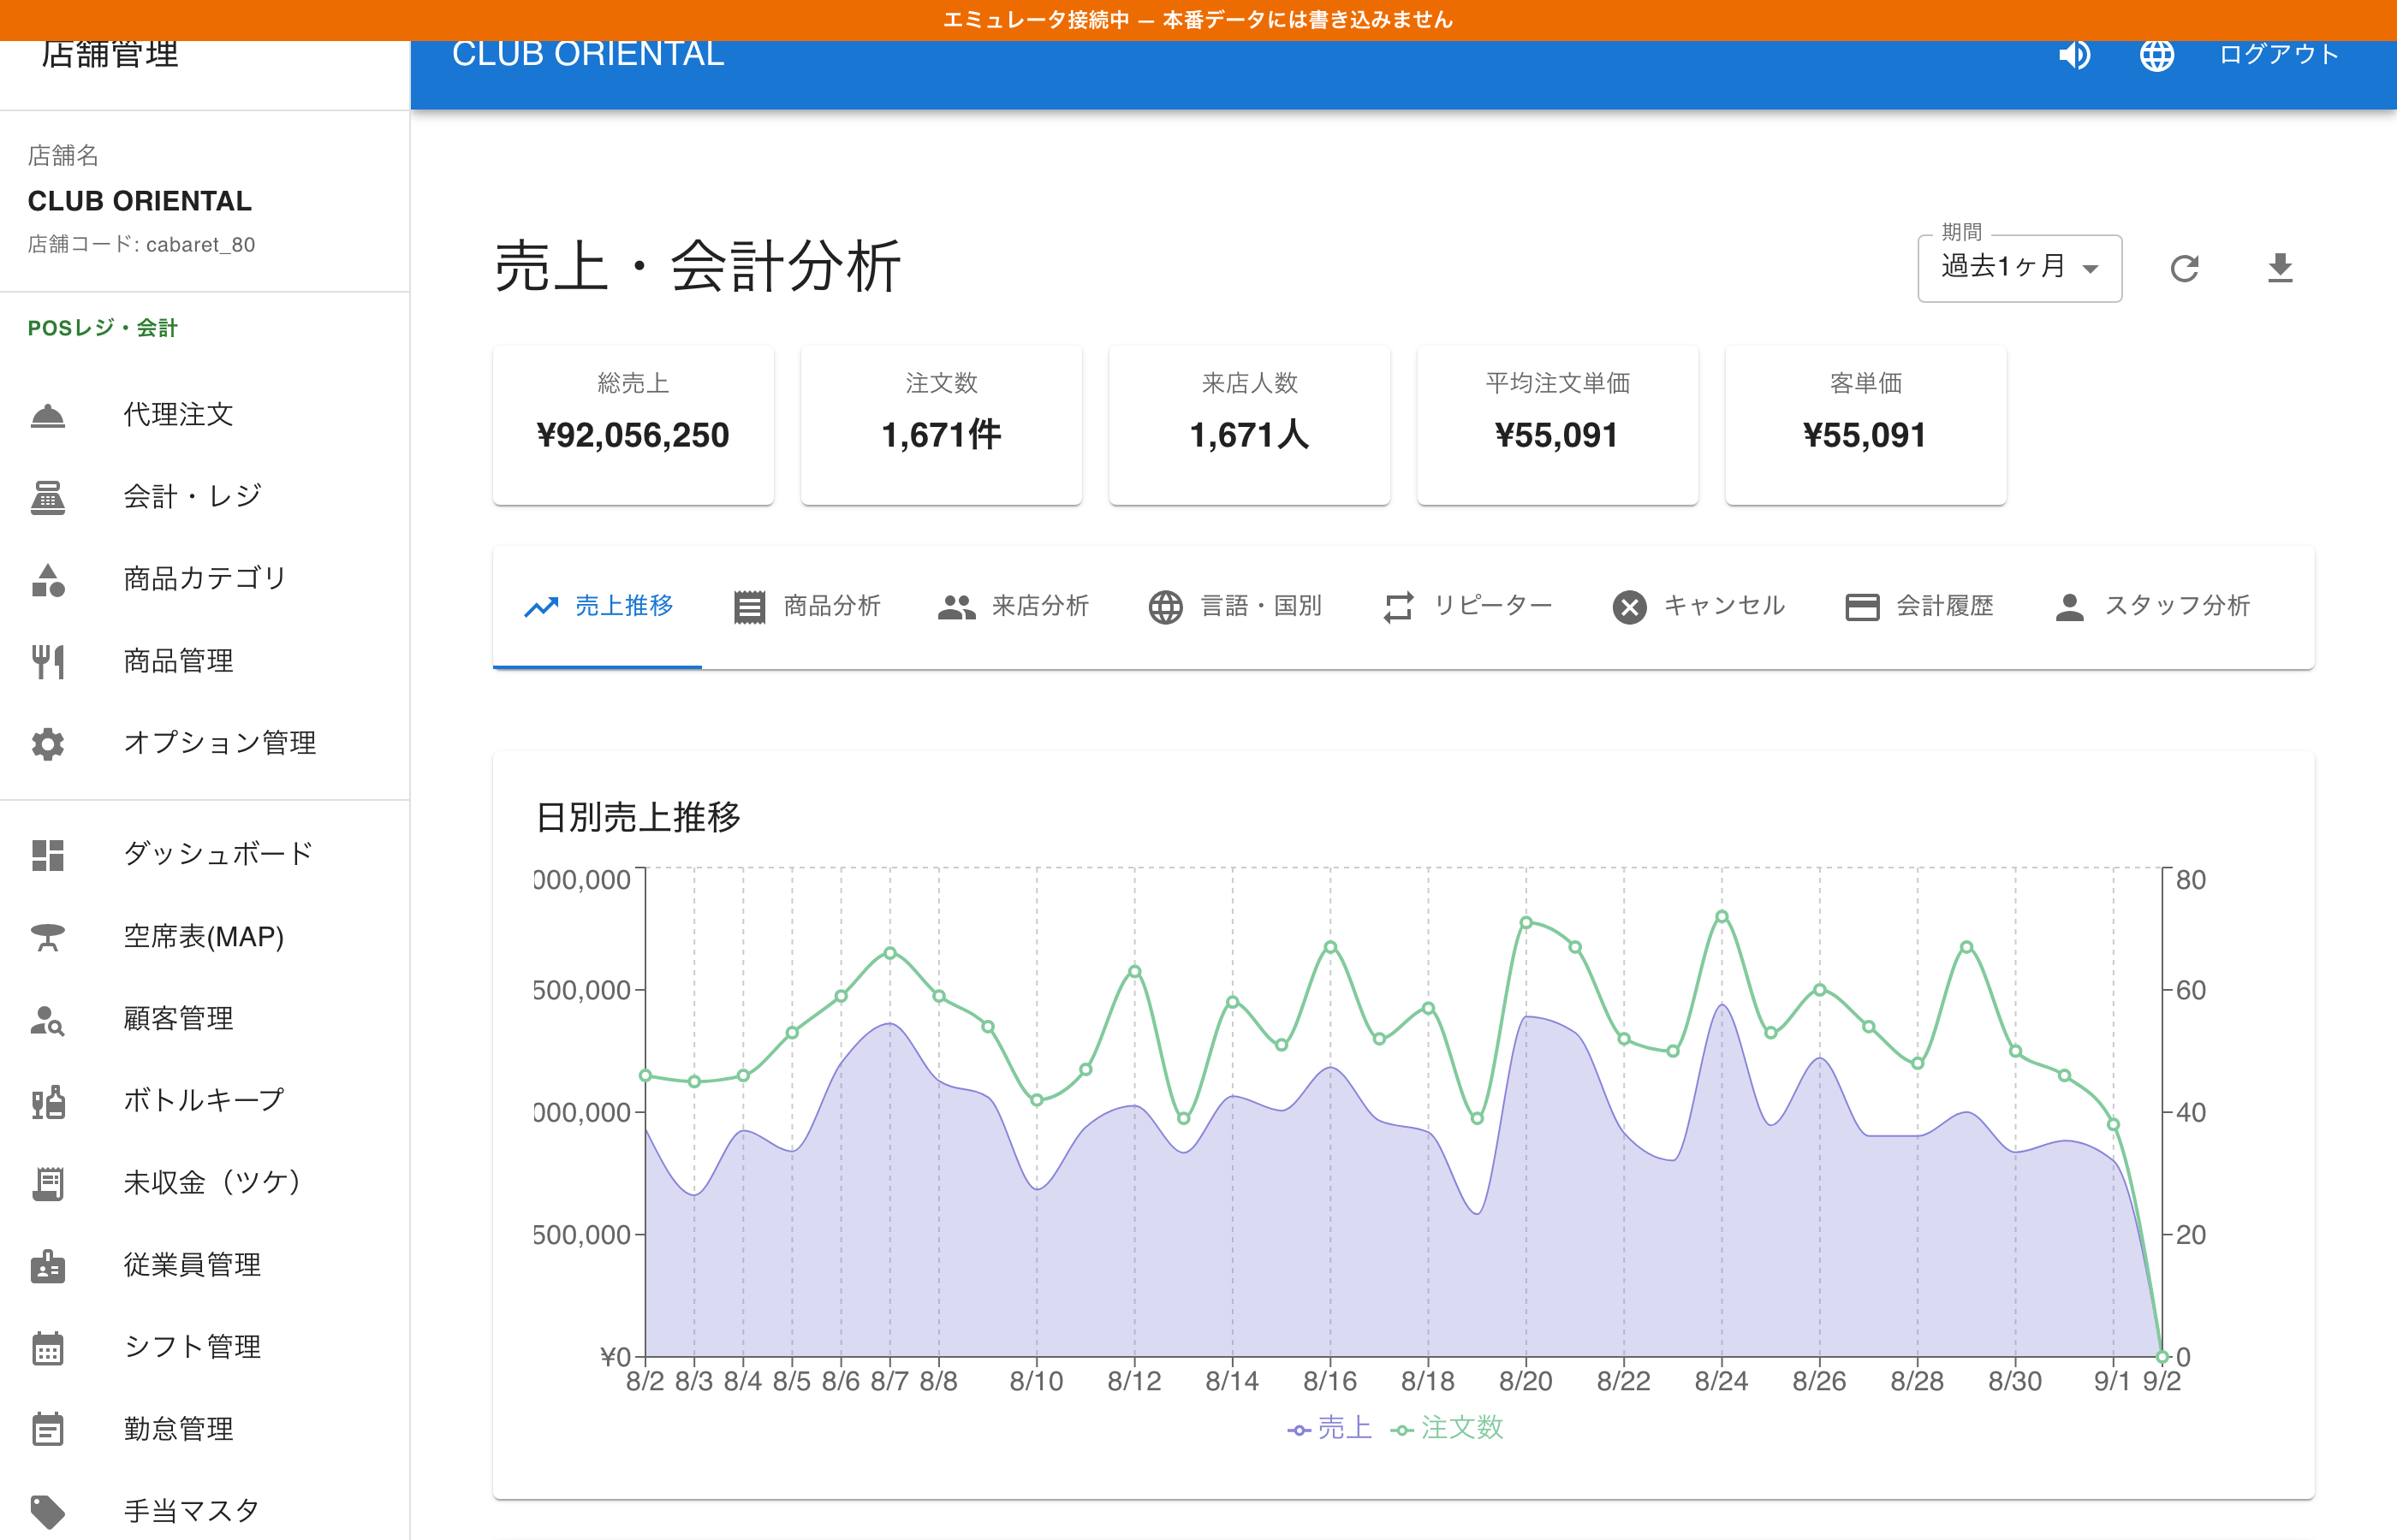Click the 8/20 date label on chart axis
This screenshot has width=2397, height=1540.
pos(1526,1382)
